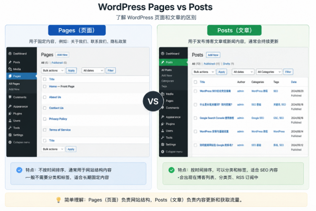Select Categories in Posts sidebar submenu
Image resolution: width=316 pixels, height=211 pixels.
click(167, 81)
